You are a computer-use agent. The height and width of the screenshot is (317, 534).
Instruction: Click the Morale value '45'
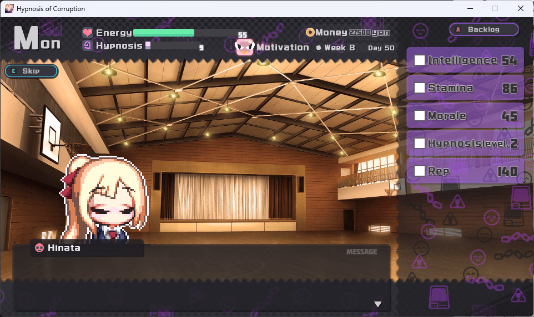coord(510,116)
